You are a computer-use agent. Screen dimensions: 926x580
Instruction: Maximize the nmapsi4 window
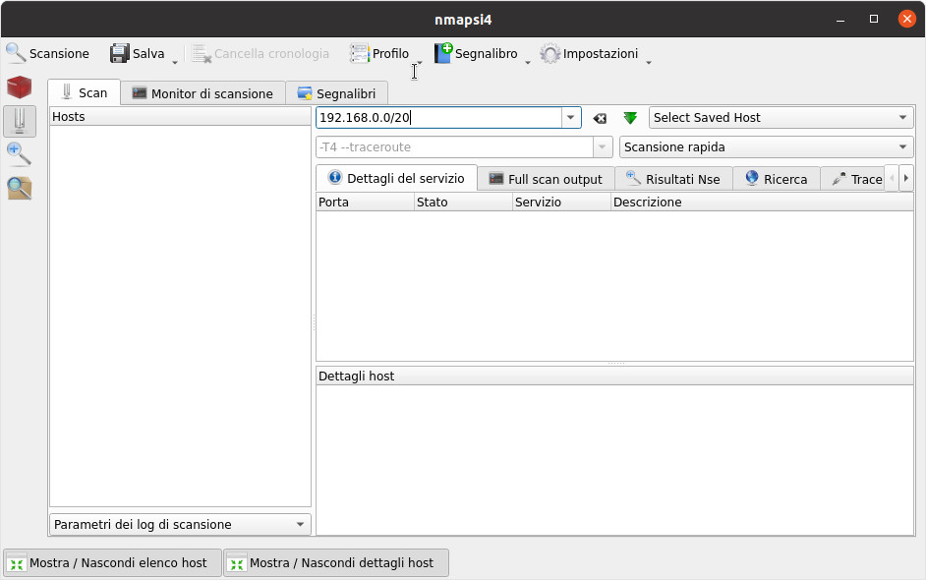pyautogui.click(x=874, y=19)
